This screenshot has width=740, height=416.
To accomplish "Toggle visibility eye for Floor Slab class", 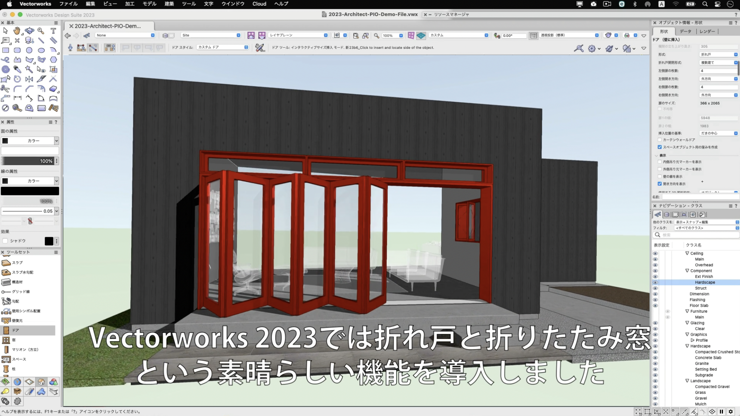I will [x=655, y=306].
